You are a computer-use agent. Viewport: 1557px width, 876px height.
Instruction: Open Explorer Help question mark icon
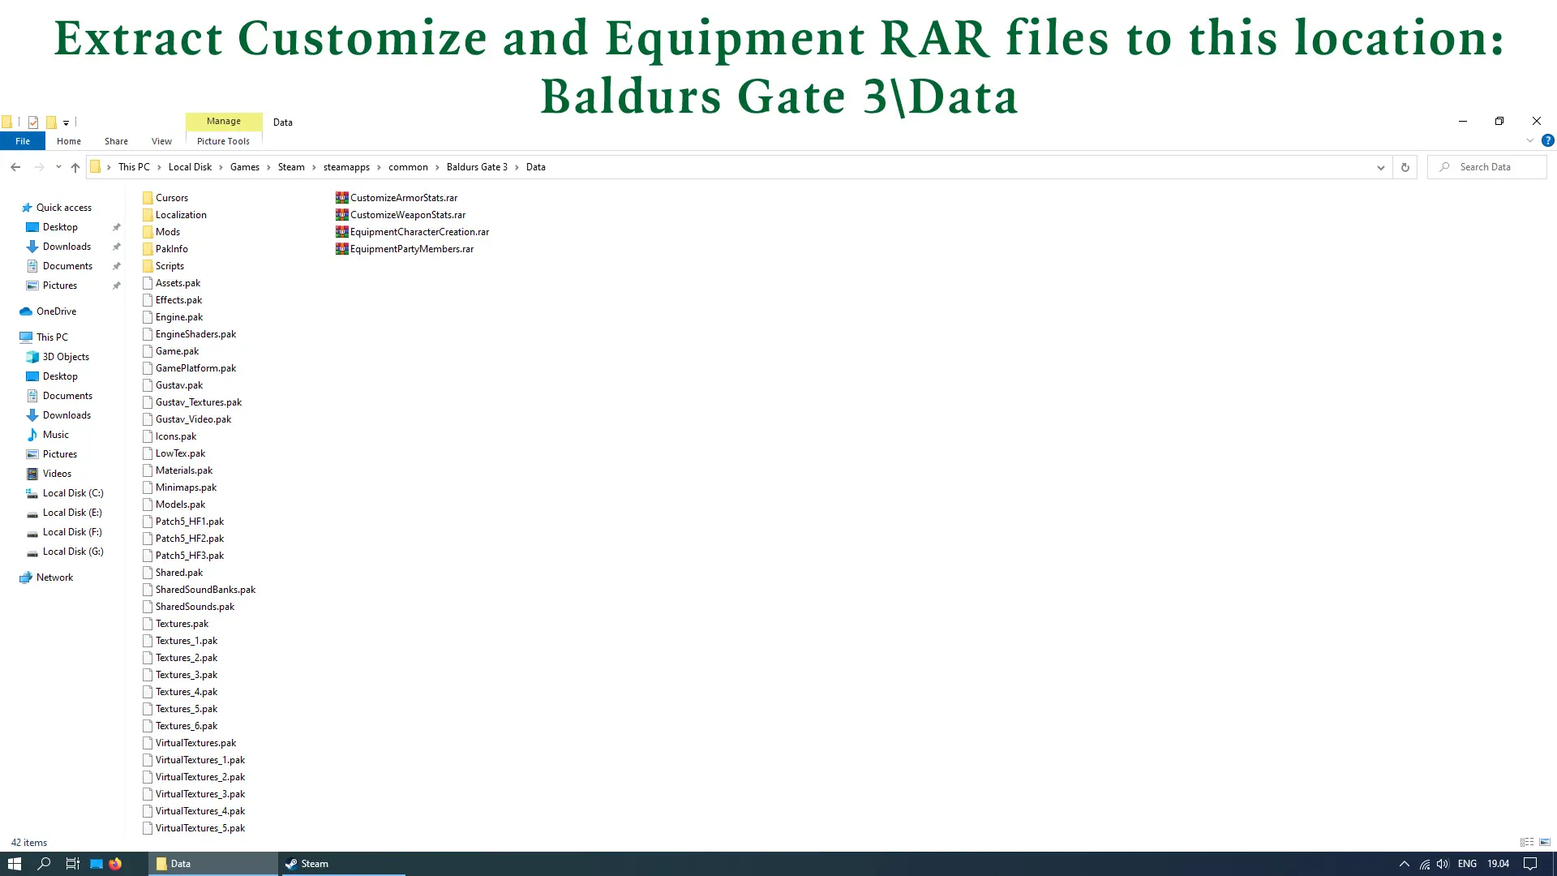1547,140
